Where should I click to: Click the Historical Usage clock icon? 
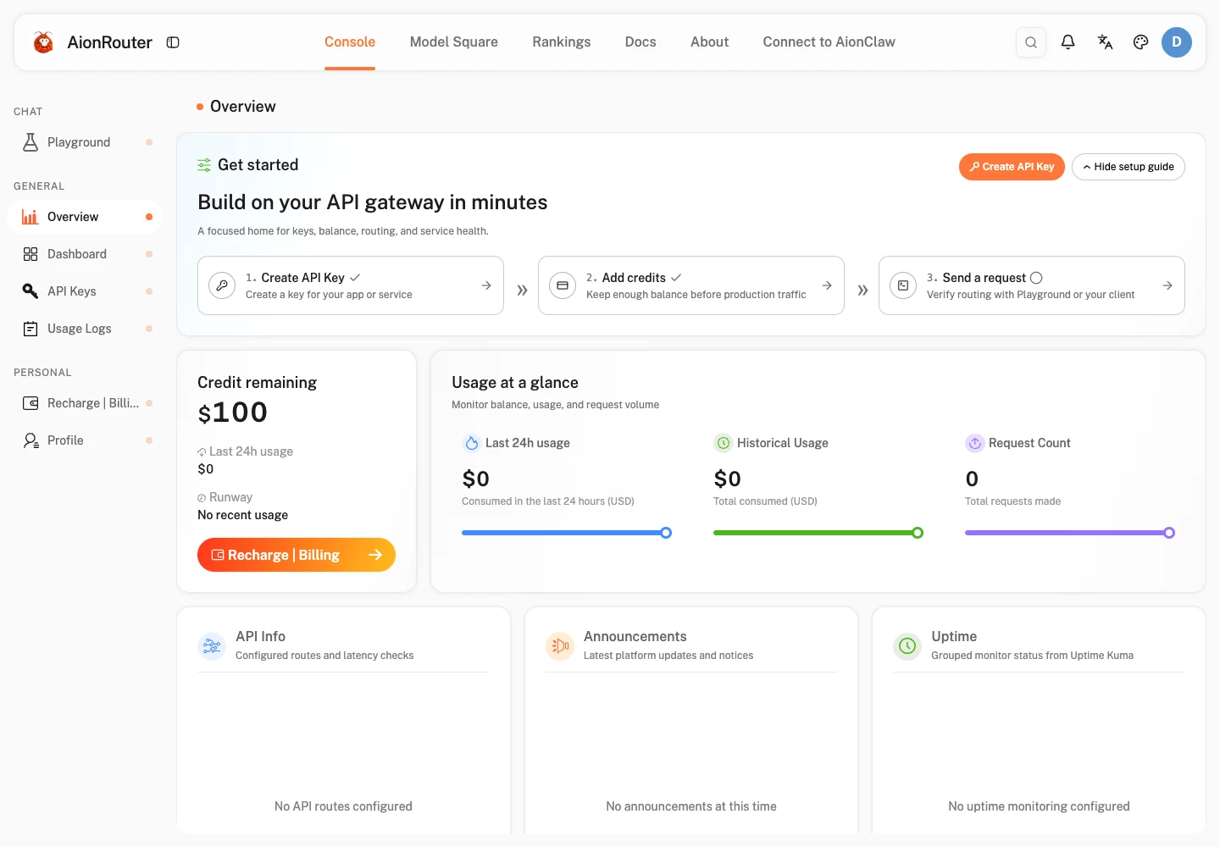(x=724, y=443)
